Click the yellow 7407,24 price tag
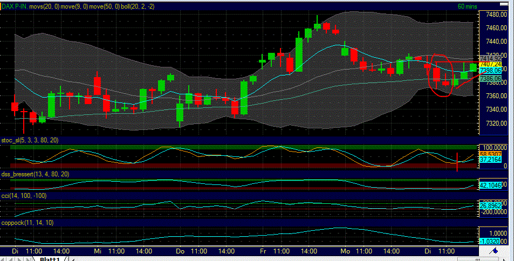The width and height of the screenshot is (514, 261). click(490, 64)
